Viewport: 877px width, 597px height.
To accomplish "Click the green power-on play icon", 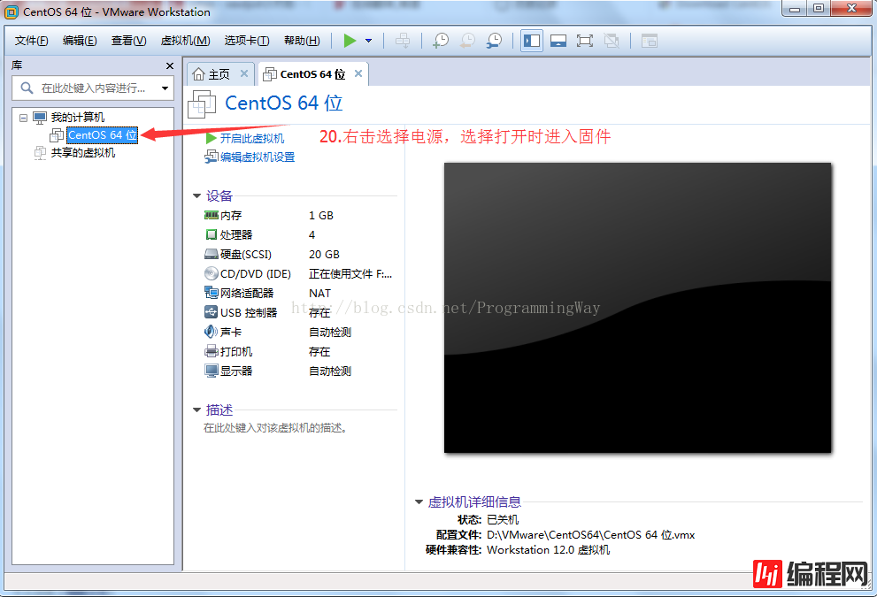I will (350, 41).
